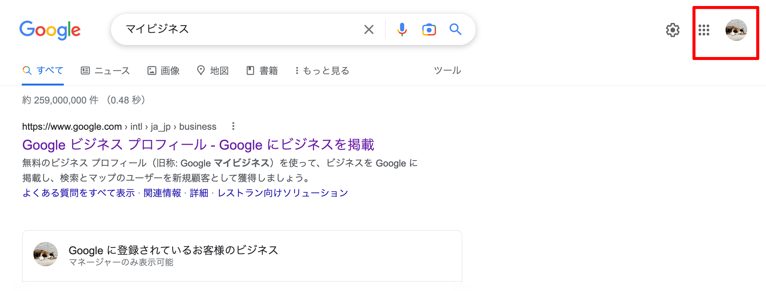Open the ツール options for filtering results

click(447, 70)
